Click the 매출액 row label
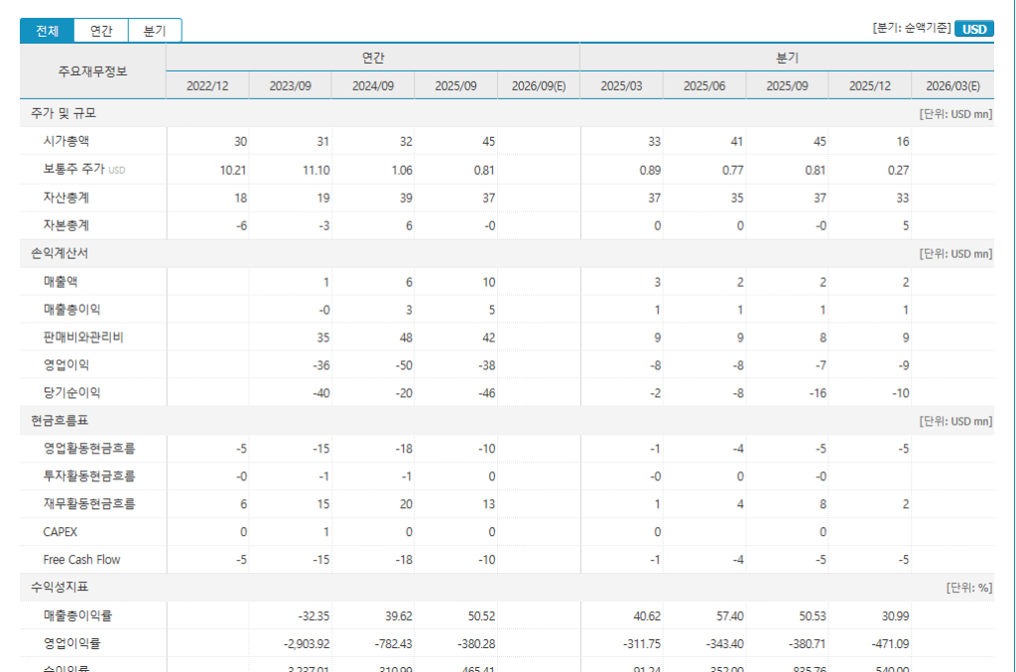Image resolution: width=1016 pixels, height=672 pixels. tap(60, 282)
